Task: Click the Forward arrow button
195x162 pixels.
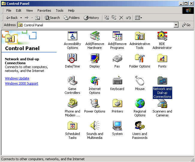Action: [x=27, y=18]
